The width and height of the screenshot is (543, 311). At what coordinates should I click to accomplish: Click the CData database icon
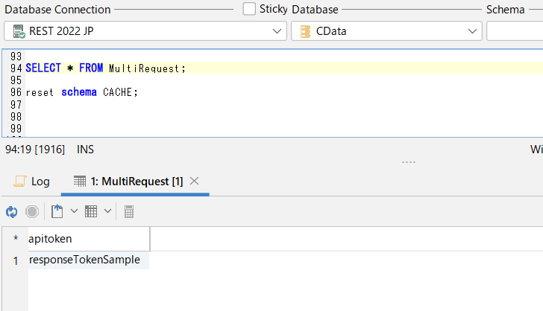[x=304, y=31]
